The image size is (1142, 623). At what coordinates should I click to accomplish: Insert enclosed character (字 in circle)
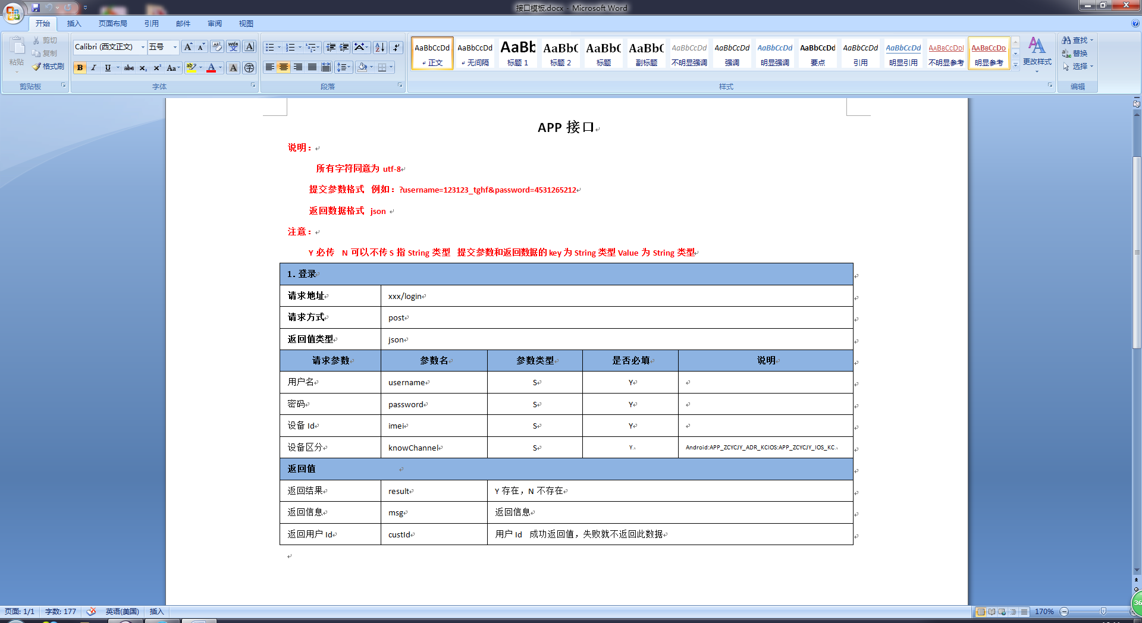coord(249,68)
